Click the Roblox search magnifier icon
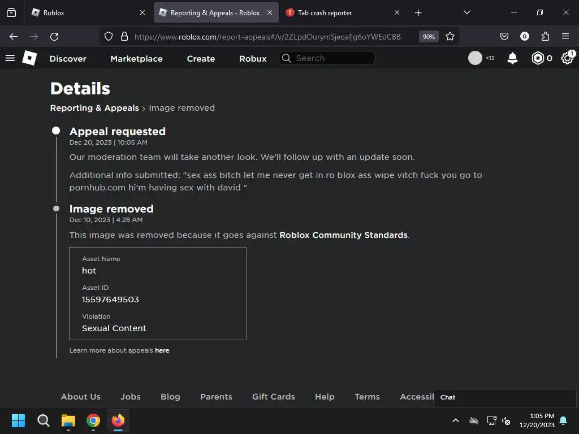 click(287, 58)
